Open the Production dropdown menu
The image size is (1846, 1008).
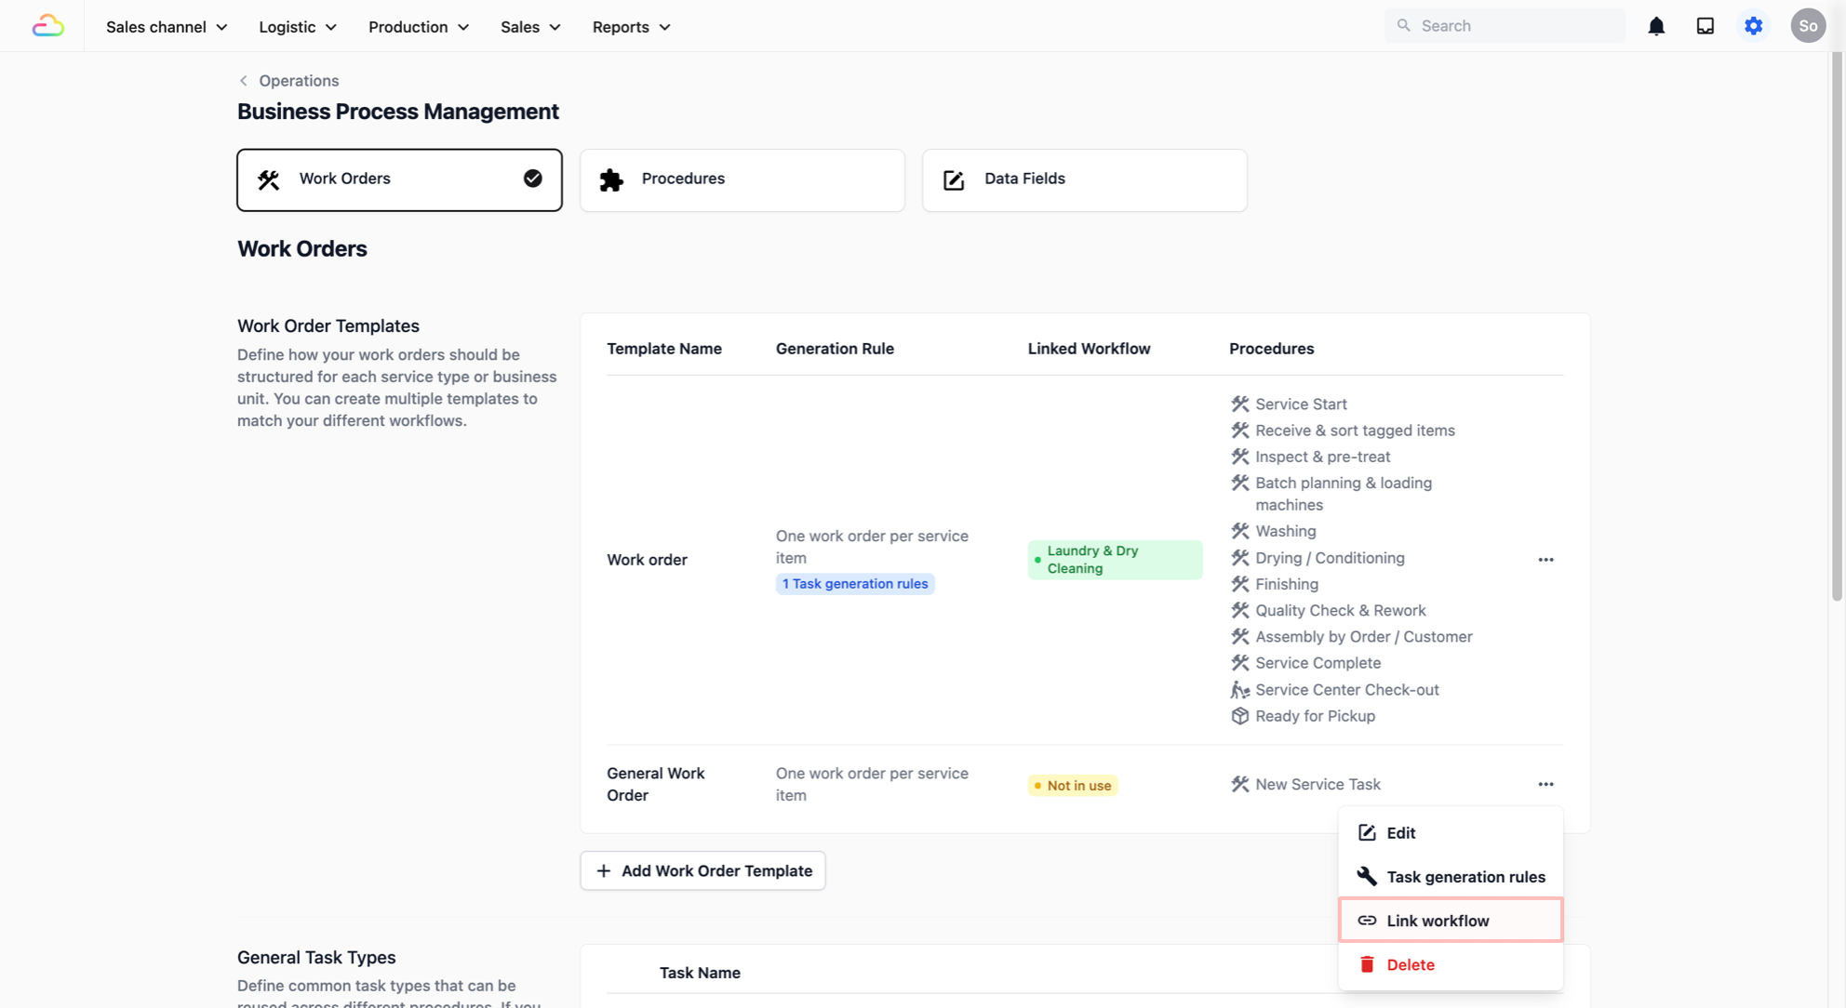[x=419, y=27]
